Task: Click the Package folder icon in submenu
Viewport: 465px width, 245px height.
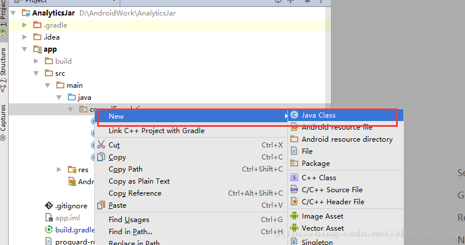Action: click(294, 163)
